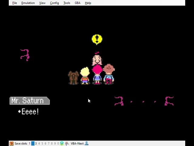
Task: Click the VBA-Next core label
Action: click(x=77, y=144)
